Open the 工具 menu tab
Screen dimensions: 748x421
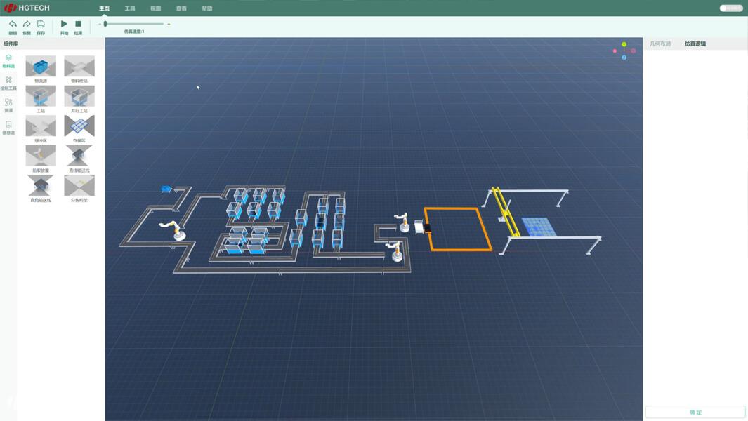(130, 8)
